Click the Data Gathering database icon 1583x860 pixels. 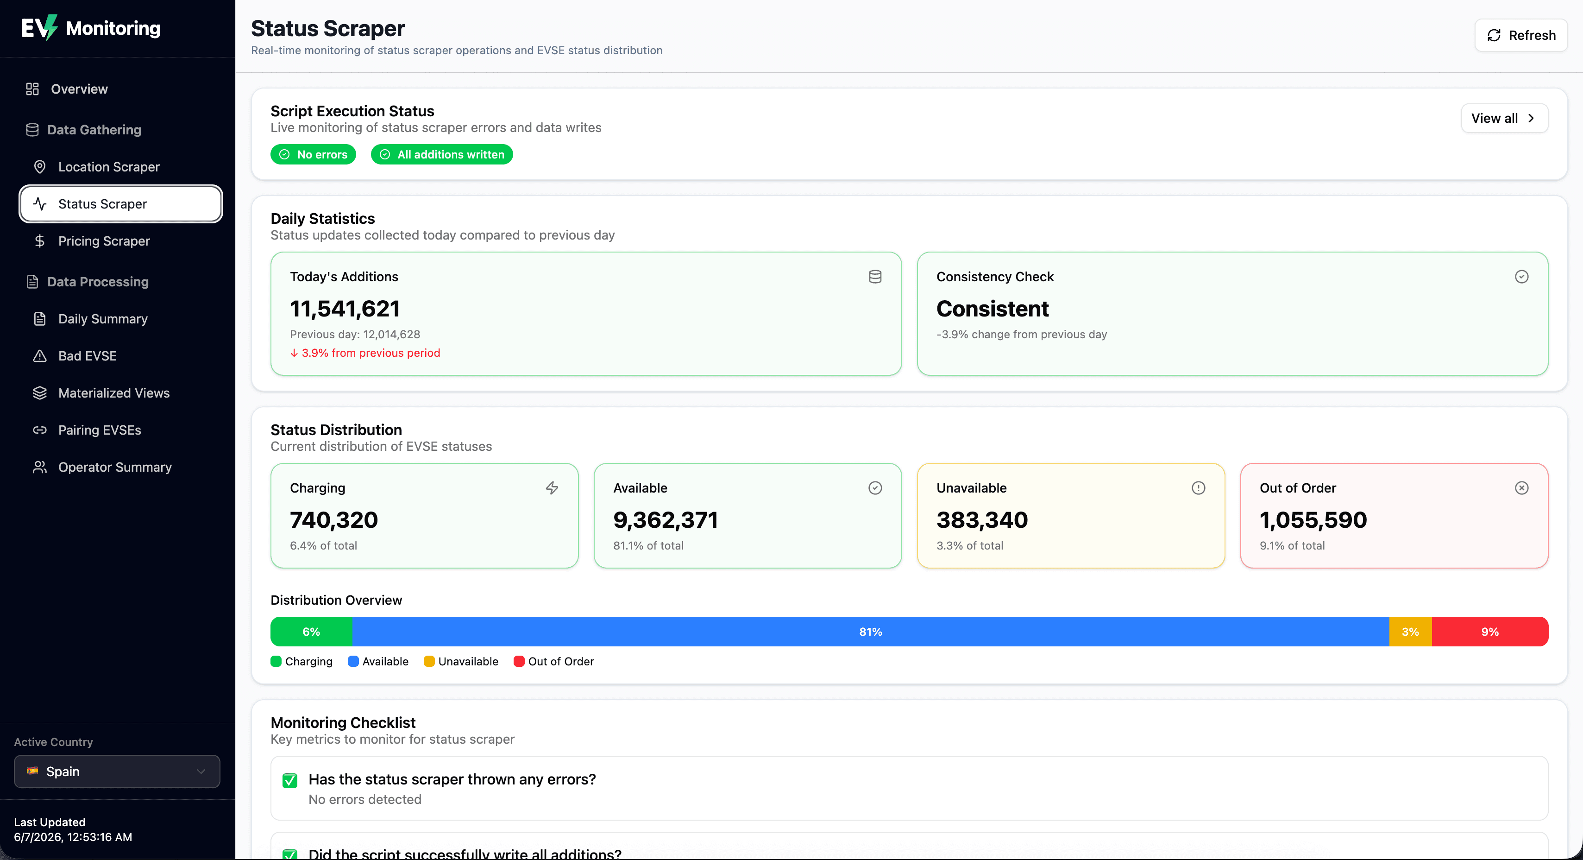[32, 130]
